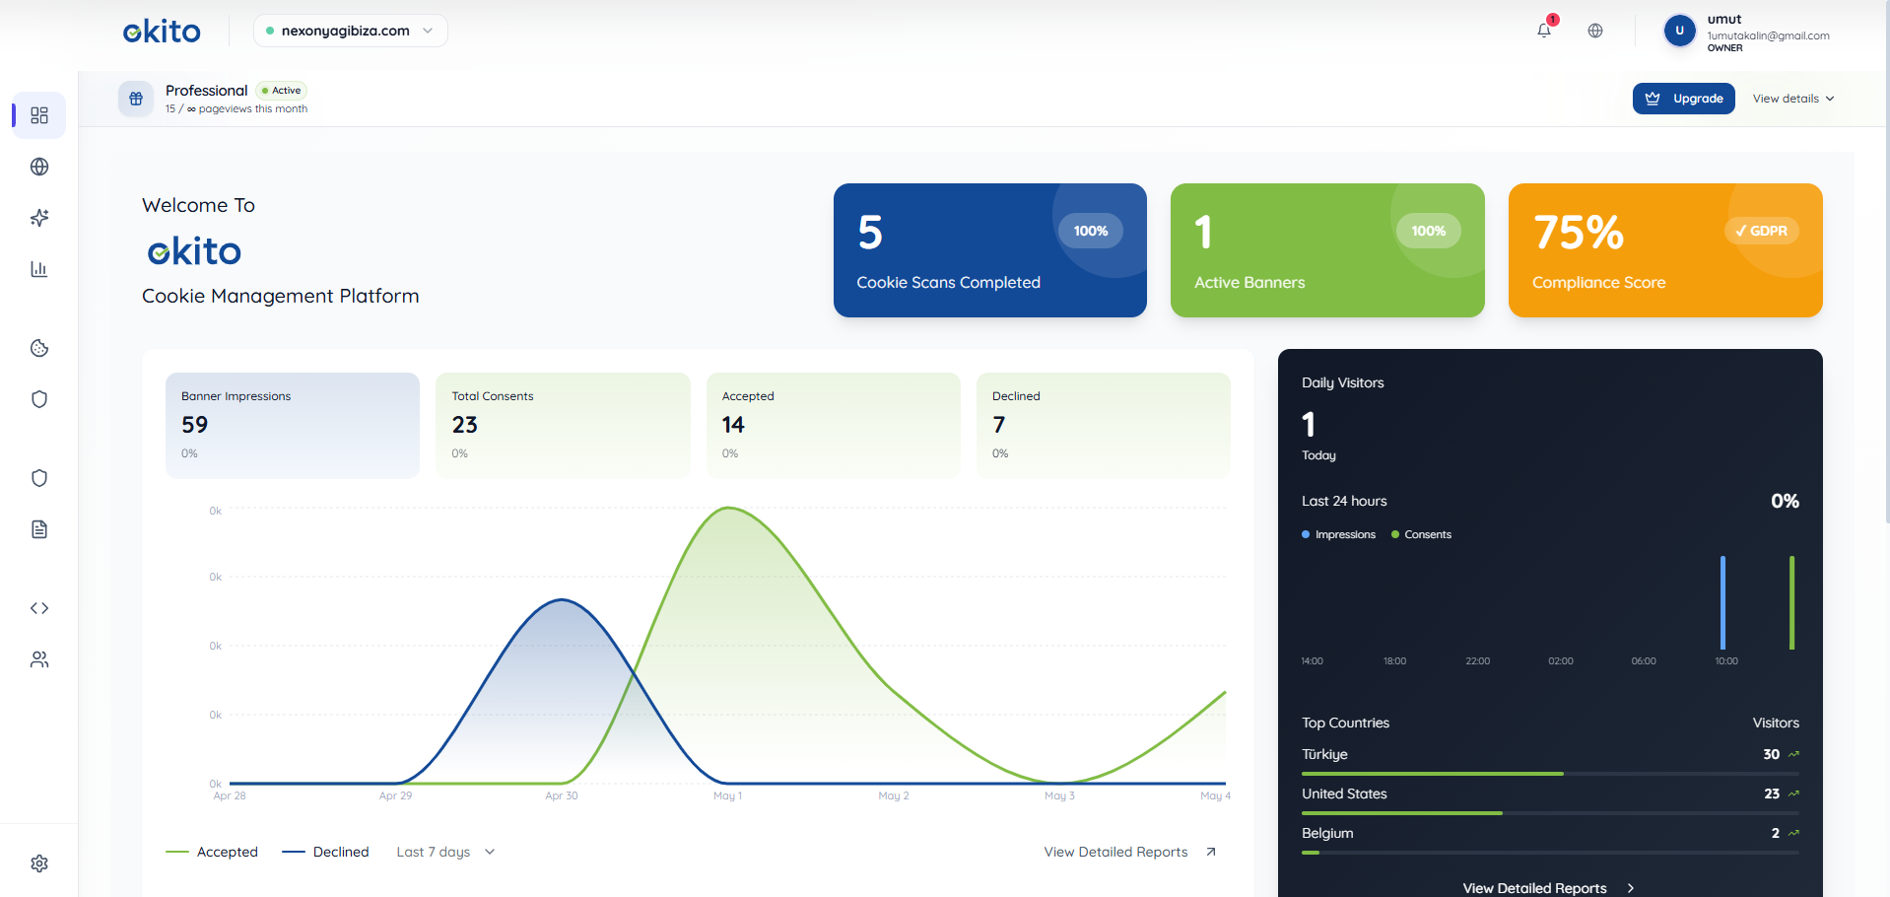Click the May 1 date label on chart
This screenshot has width=1890, height=897.
[727, 795]
